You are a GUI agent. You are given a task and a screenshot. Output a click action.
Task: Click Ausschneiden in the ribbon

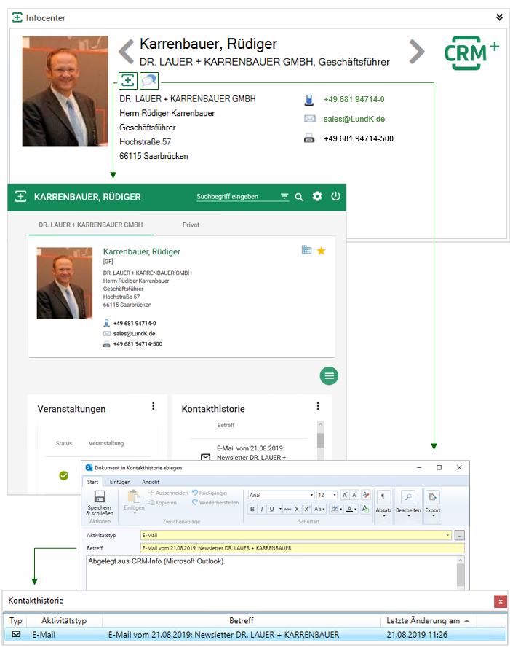coord(168,493)
